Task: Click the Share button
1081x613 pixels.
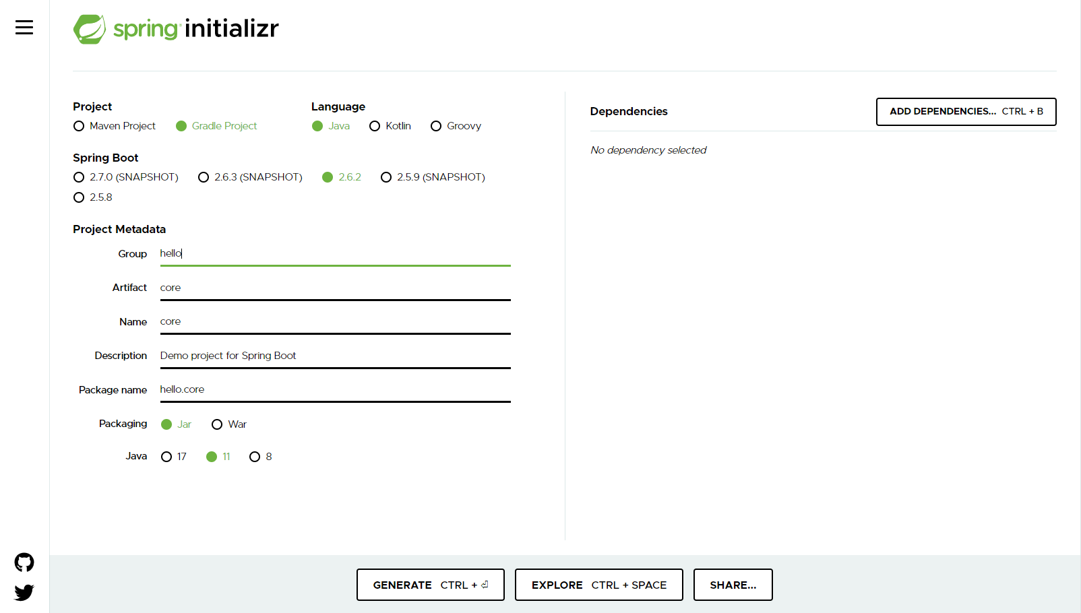Action: tap(733, 585)
